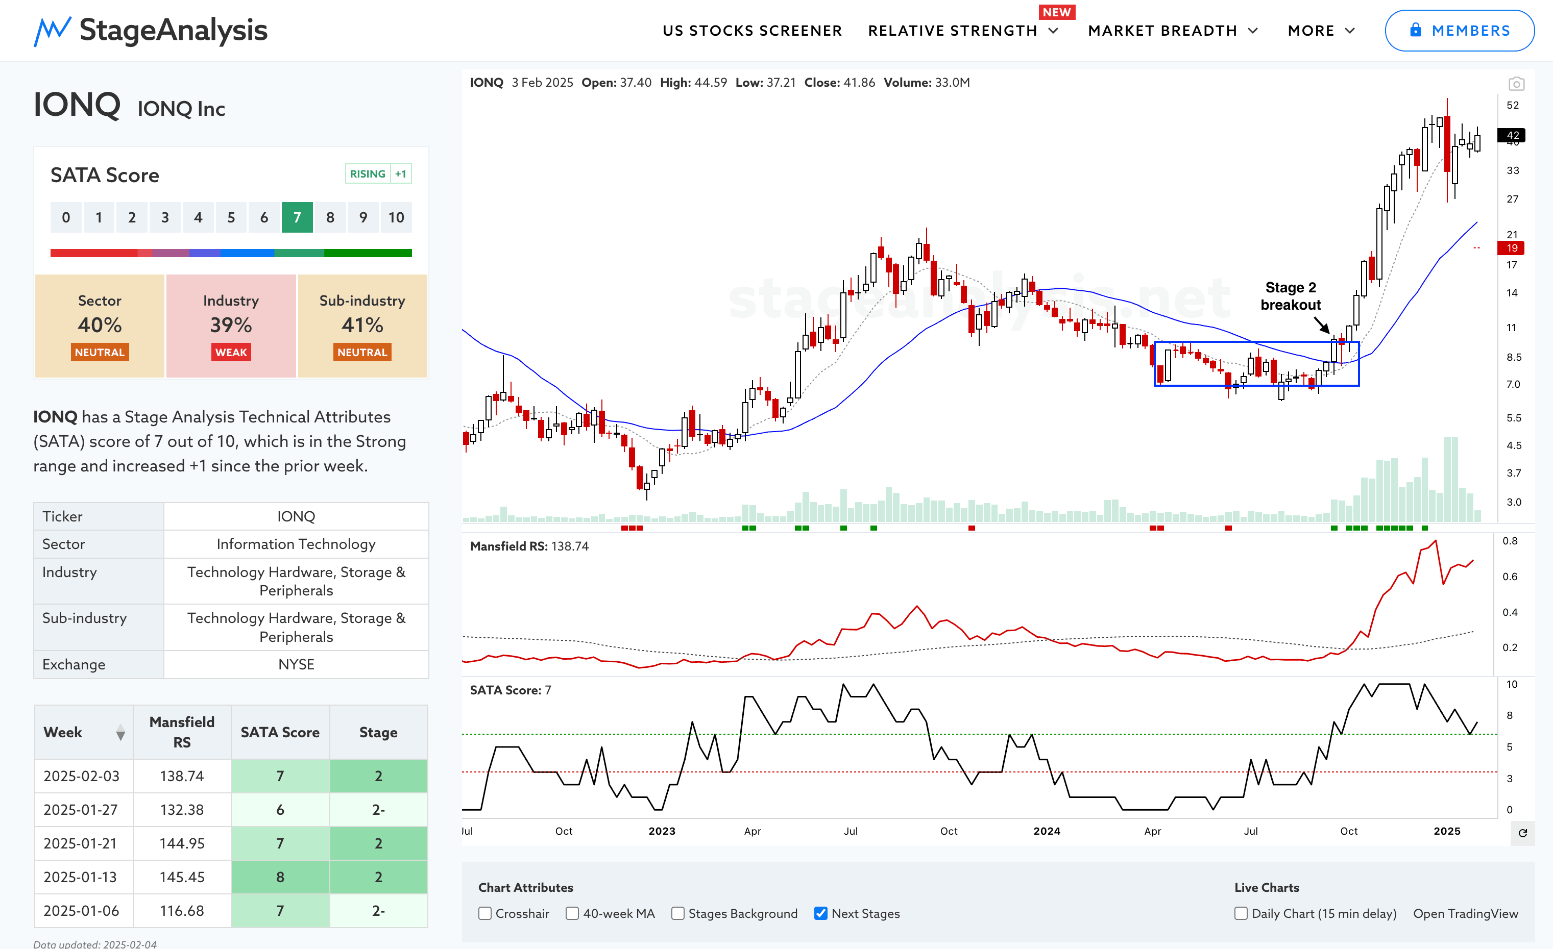Click the 2025-01-13 week cell
Viewport: 1553px width, 949px height.
coord(84,877)
